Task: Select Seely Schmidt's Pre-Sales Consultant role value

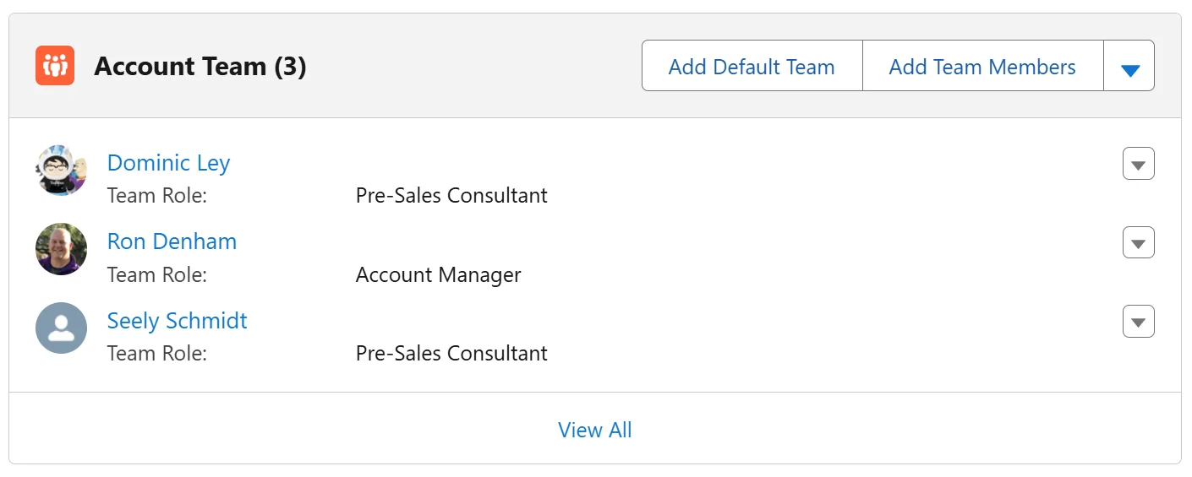Action: [451, 353]
